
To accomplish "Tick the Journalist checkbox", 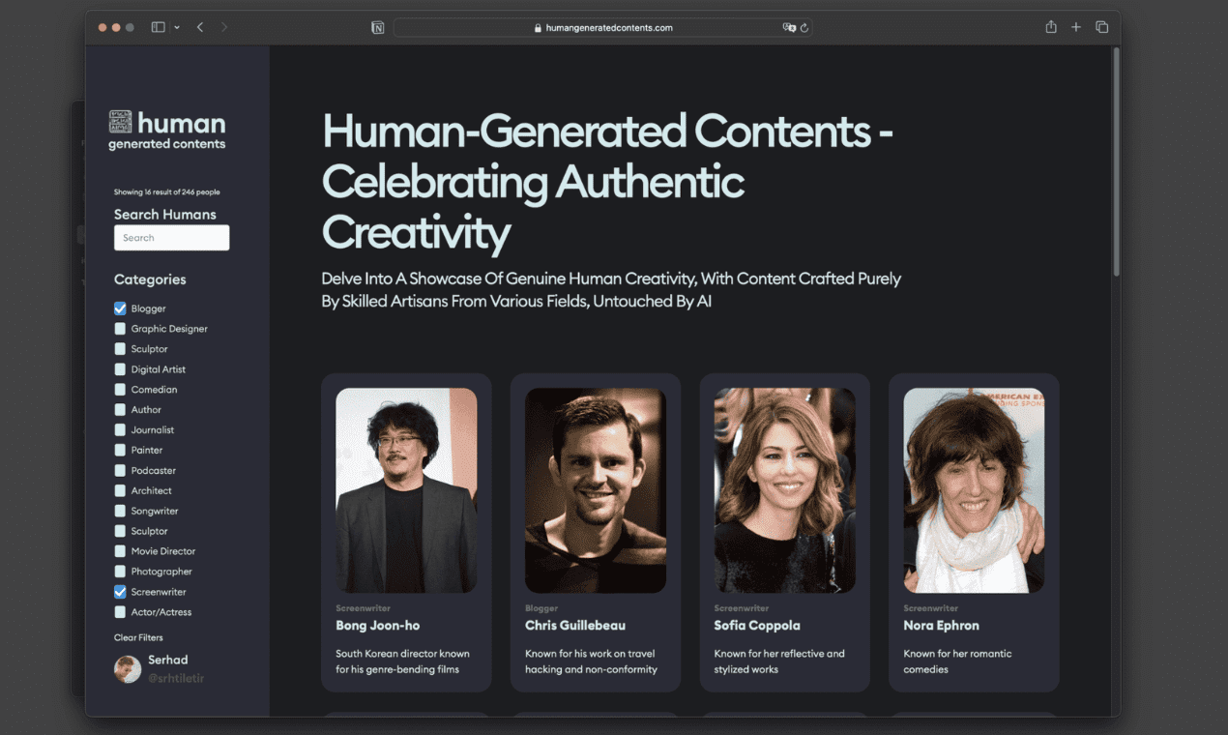I will tap(120, 430).
